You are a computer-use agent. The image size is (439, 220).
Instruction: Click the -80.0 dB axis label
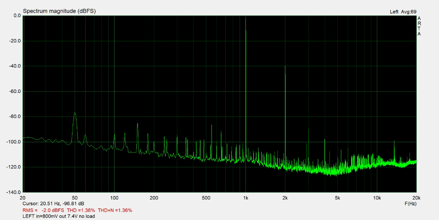point(14,116)
